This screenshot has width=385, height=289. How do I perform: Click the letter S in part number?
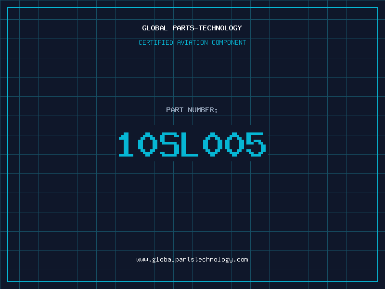(168, 144)
